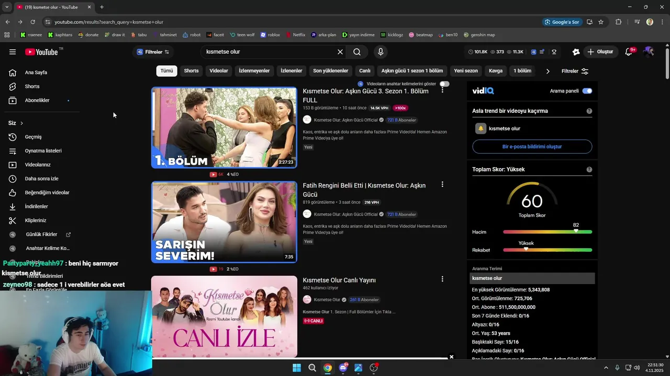Reload the page in Chrome
This screenshot has width=670, height=376.
click(32, 22)
